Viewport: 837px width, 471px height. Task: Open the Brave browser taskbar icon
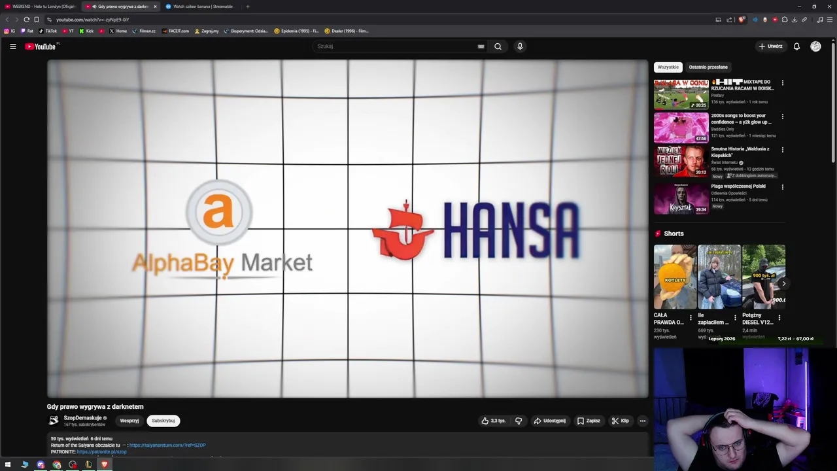click(104, 464)
